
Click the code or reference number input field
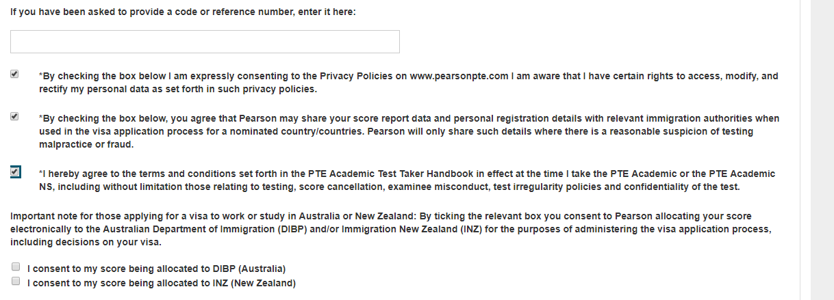[x=205, y=42]
